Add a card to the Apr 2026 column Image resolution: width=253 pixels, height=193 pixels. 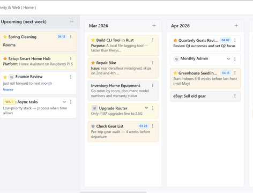(x=236, y=26)
